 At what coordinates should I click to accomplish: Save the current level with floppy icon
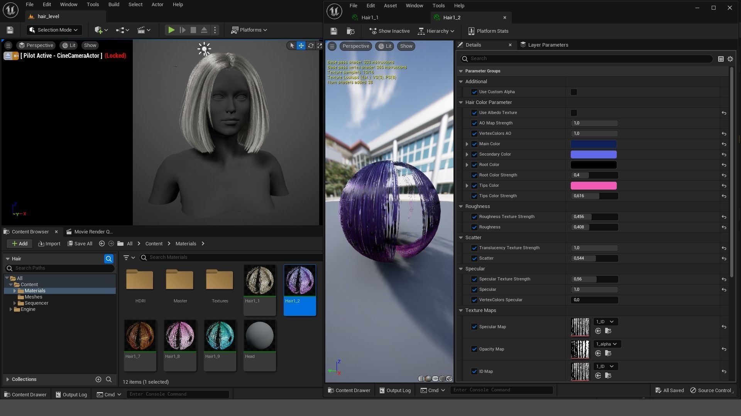click(x=10, y=30)
